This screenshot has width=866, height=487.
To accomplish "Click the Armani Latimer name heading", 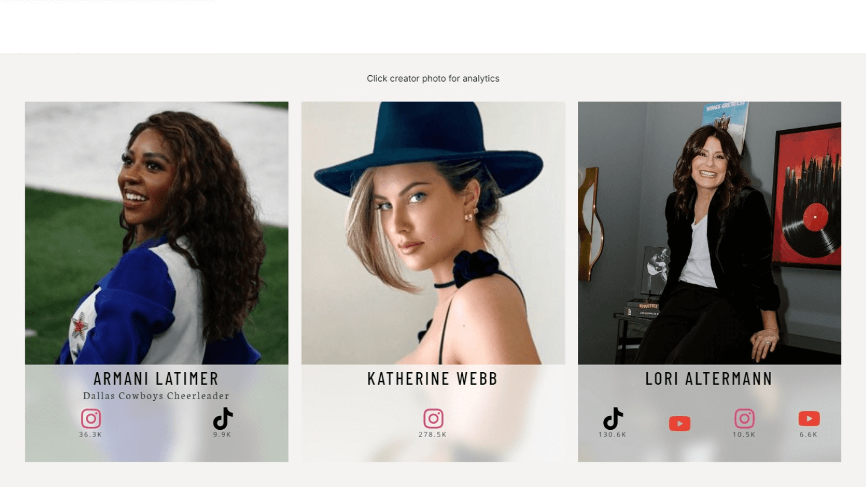I will pos(156,379).
